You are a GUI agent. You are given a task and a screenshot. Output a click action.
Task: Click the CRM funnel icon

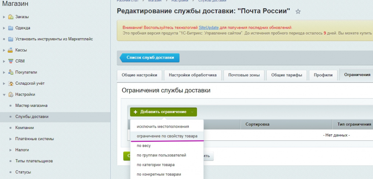tap(11, 61)
